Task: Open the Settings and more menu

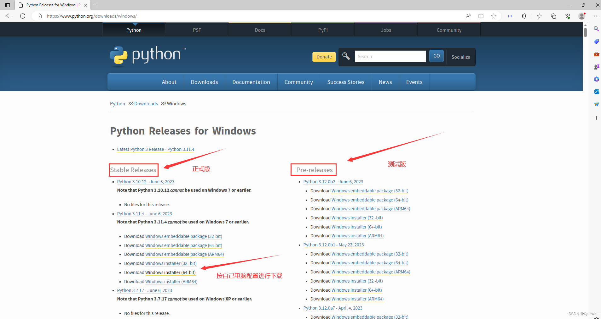Action: pyautogui.click(x=596, y=16)
